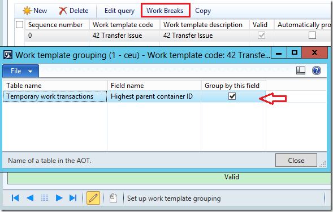Click Work template code column header
This screenshot has width=333, height=212.
click(x=124, y=25)
